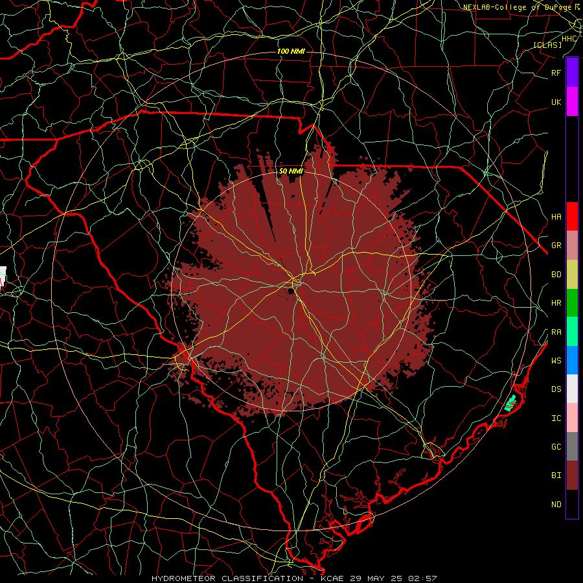Screen dimensions: 583x583
Task: Select the white DS legend swatch
Action: (x=572, y=389)
